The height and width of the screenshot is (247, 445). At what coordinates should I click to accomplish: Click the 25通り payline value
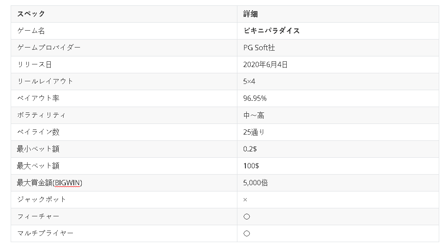click(254, 132)
